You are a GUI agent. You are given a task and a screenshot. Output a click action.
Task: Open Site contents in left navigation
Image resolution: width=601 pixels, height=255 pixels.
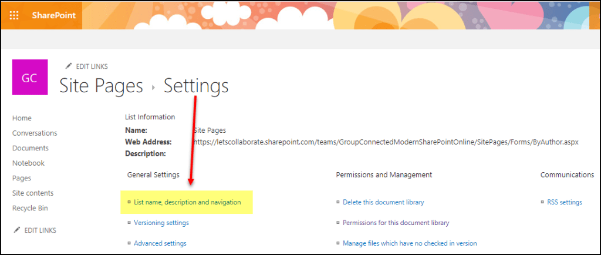coord(33,193)
